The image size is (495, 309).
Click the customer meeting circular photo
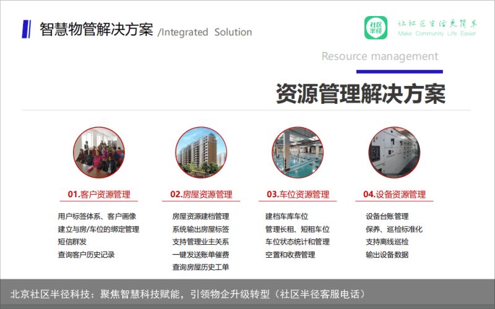pyautogui.click(x=99, y=153)
